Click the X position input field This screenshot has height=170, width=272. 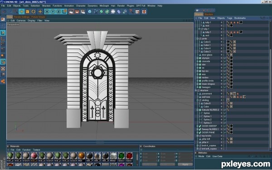click(150, 154)
